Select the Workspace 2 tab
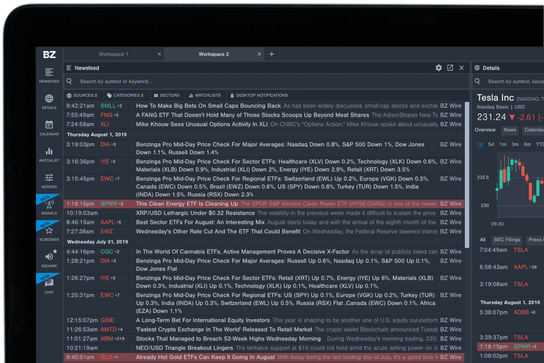Image resolution: width=544 pixels, height=363 pixels. coord(214,54)
